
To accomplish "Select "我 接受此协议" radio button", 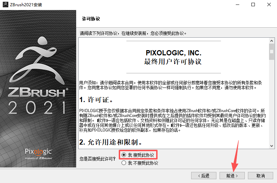I will coord(124,155).
